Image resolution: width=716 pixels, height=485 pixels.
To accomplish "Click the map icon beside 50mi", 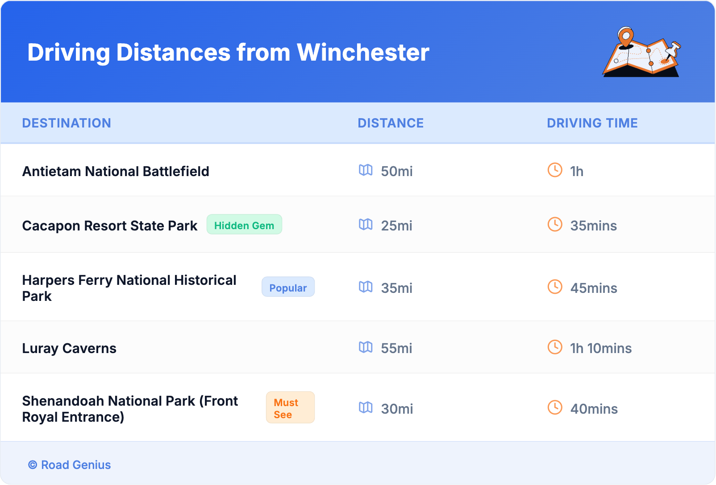I will (366, 170).
